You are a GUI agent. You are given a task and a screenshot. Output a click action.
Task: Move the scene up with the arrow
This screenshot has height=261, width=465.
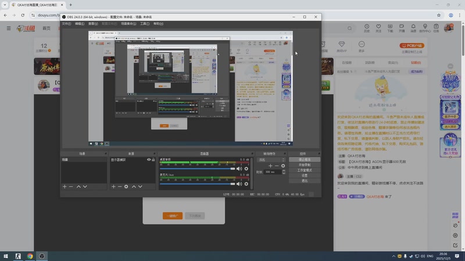click(78, 187)
